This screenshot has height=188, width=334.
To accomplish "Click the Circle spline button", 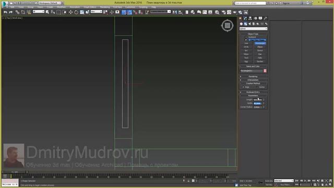I will click(246, 47).
